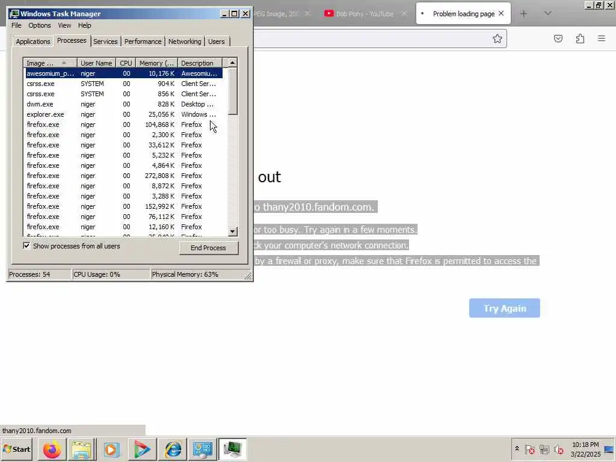Close the JPEG Image tab
This screenshot has width=616, height=462.
(x=307, y=13)
